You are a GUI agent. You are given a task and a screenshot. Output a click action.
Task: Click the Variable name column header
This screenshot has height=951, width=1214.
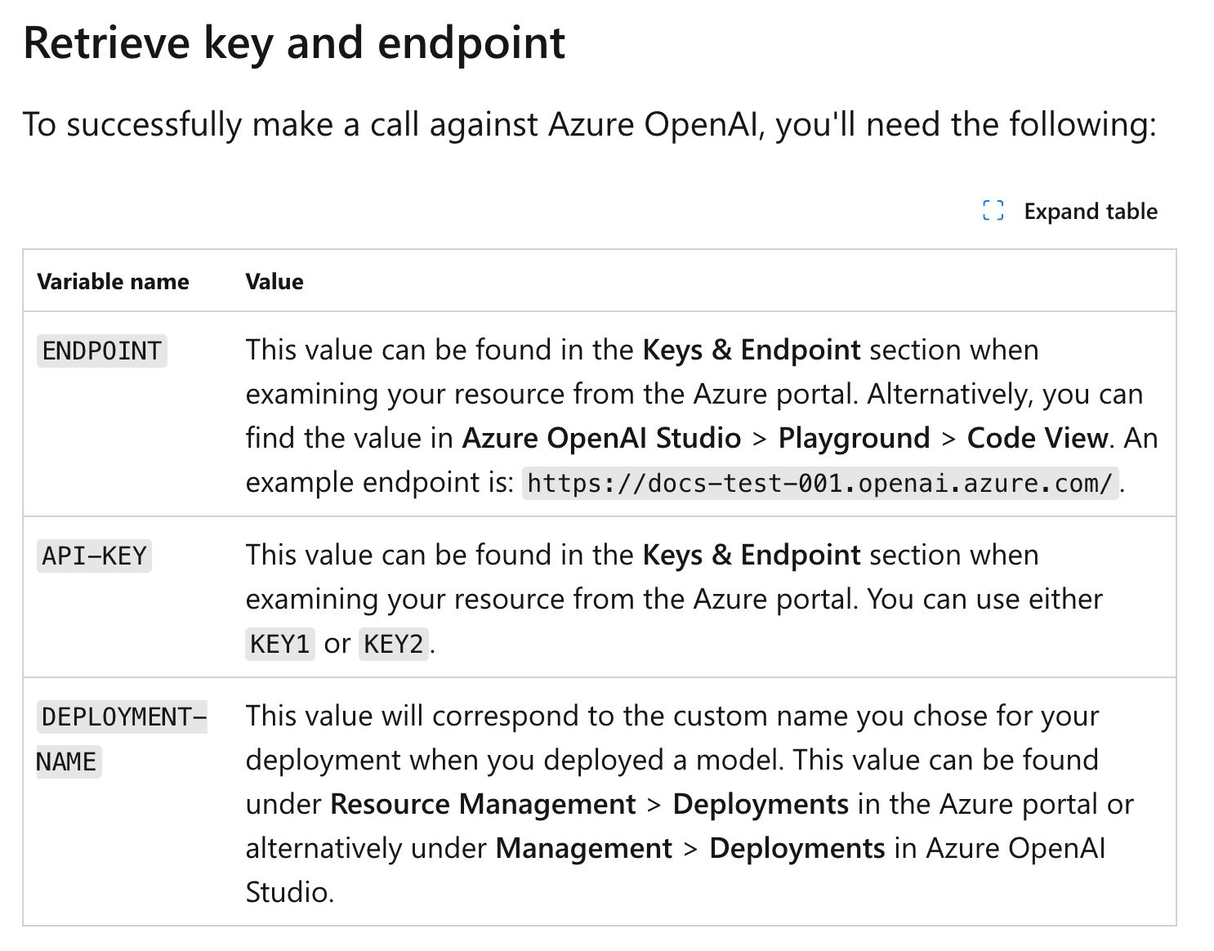(x=113, y=282)
